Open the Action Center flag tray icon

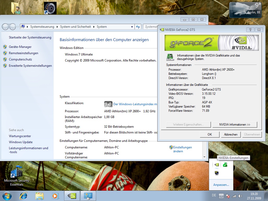click(227, 196)
